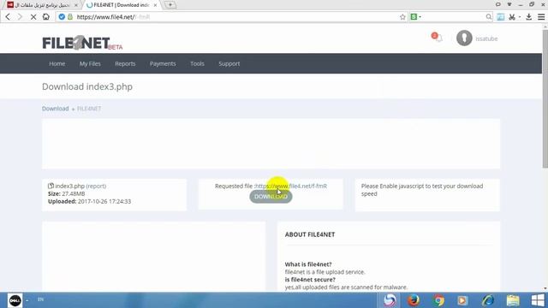The height and width of the screenshot is (308, 548).
Task: Click the FILE4NET BETA logo
Action: click(x=82, y=43)
